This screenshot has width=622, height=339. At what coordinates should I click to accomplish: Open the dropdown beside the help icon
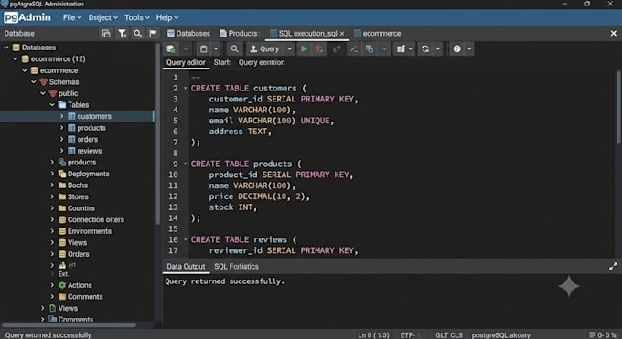click(469, 48)
